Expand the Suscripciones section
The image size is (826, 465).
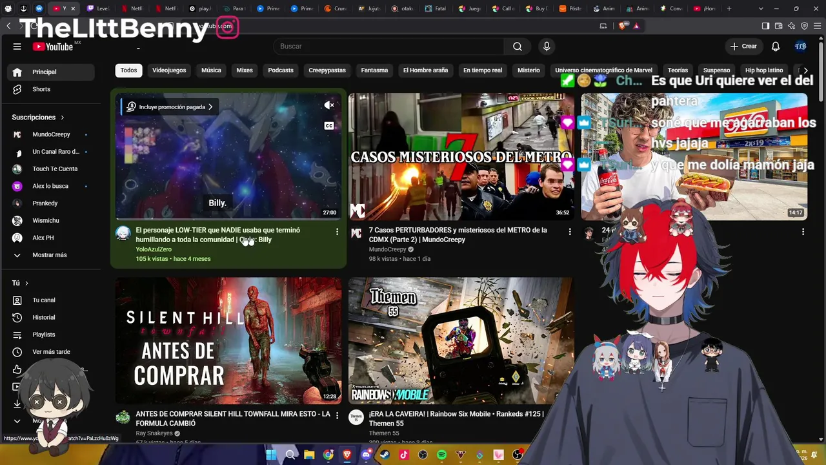tap(38, 117)
